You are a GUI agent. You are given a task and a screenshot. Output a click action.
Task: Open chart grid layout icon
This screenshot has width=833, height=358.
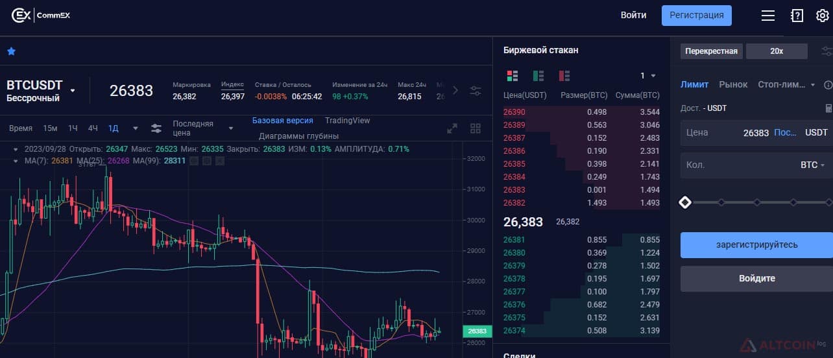point(476,128)
